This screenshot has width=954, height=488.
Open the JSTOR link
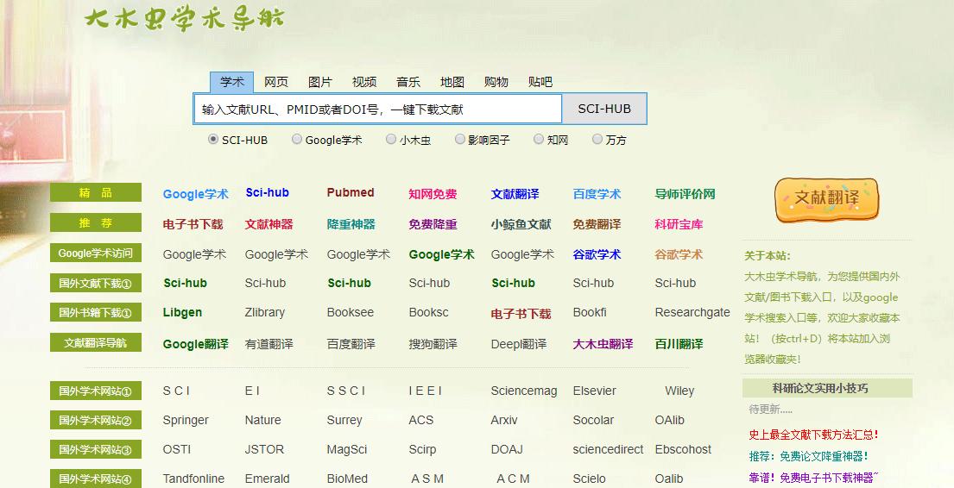click(x=264, y=449)
